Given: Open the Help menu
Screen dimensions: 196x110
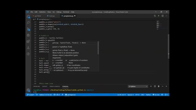Looking at the screenshot, I should pos(73,12).
